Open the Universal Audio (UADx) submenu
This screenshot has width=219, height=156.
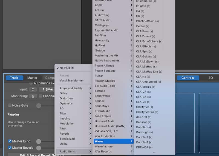point(113,126)
